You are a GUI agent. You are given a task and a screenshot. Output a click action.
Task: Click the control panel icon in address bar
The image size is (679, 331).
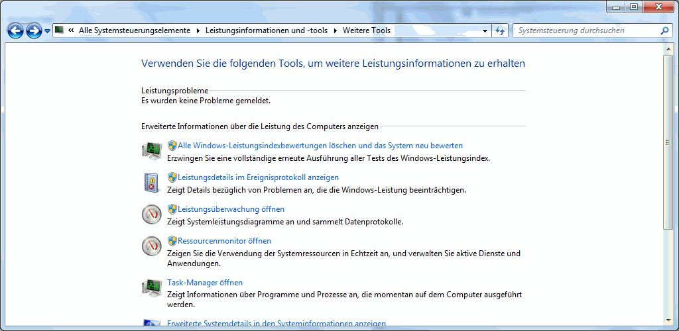tap(59, 30)
